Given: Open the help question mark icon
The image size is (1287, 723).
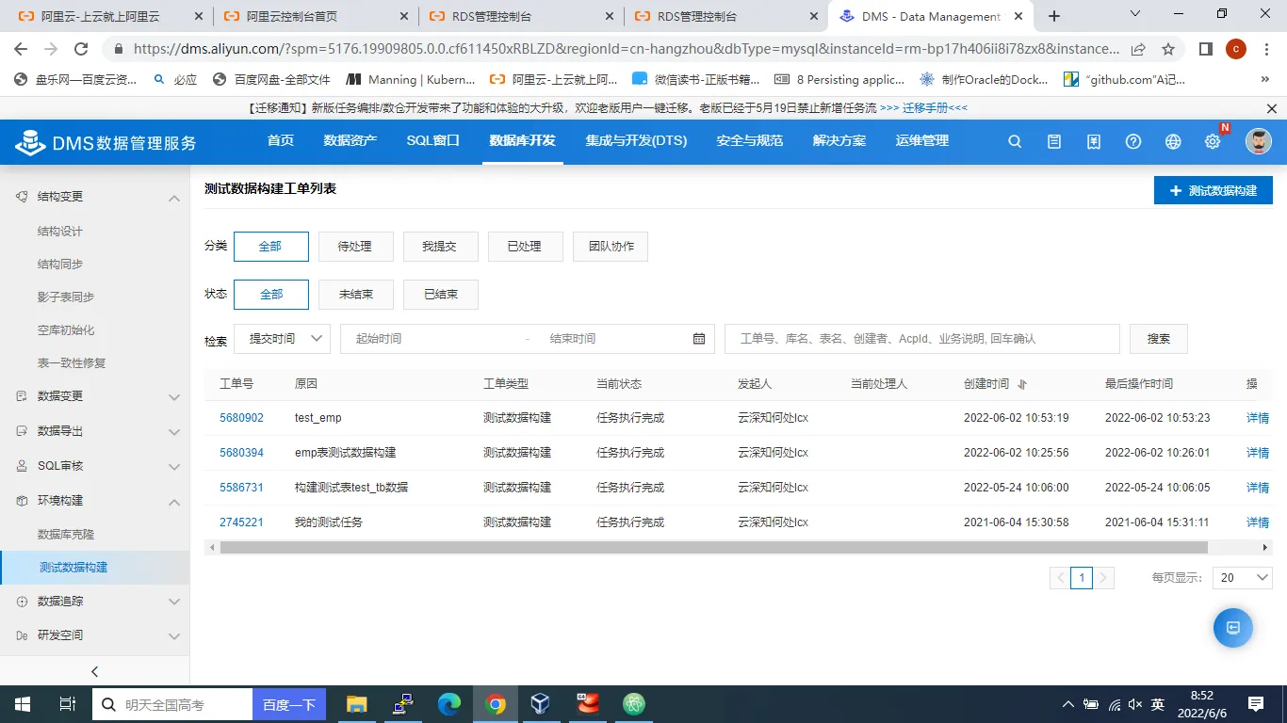Looking at the screenshot, I should pos(1133,141).
